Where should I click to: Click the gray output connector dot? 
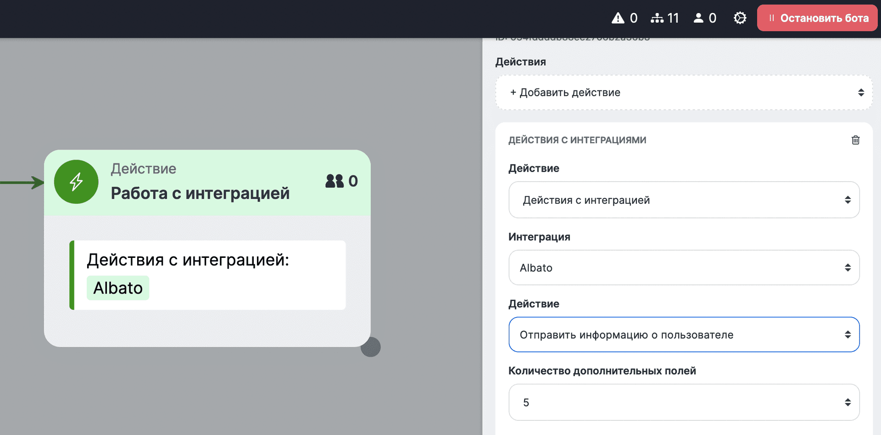coord(371,347)
